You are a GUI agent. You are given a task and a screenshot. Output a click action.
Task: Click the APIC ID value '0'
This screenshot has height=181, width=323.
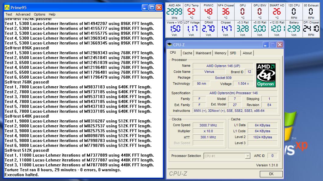pyautogui.click(x=272, y=156)
